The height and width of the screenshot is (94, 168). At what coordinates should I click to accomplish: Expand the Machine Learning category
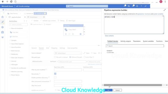(16, 72)
